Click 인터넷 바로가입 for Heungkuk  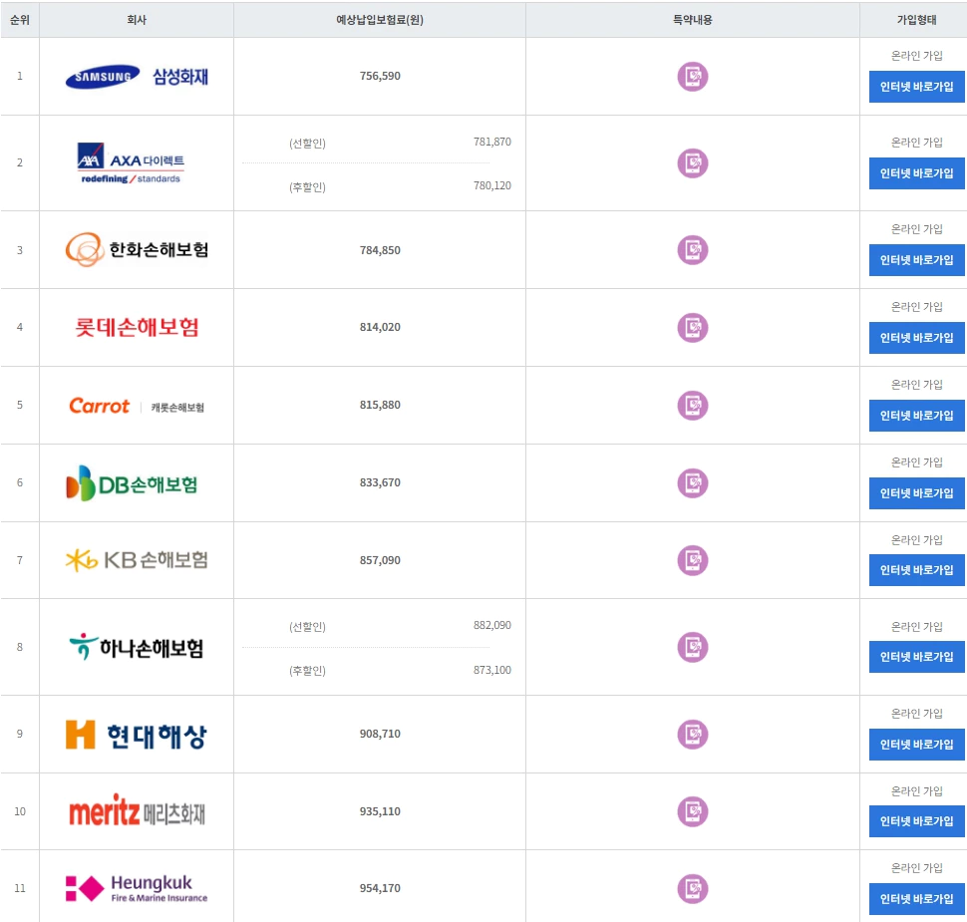[916, 899]
